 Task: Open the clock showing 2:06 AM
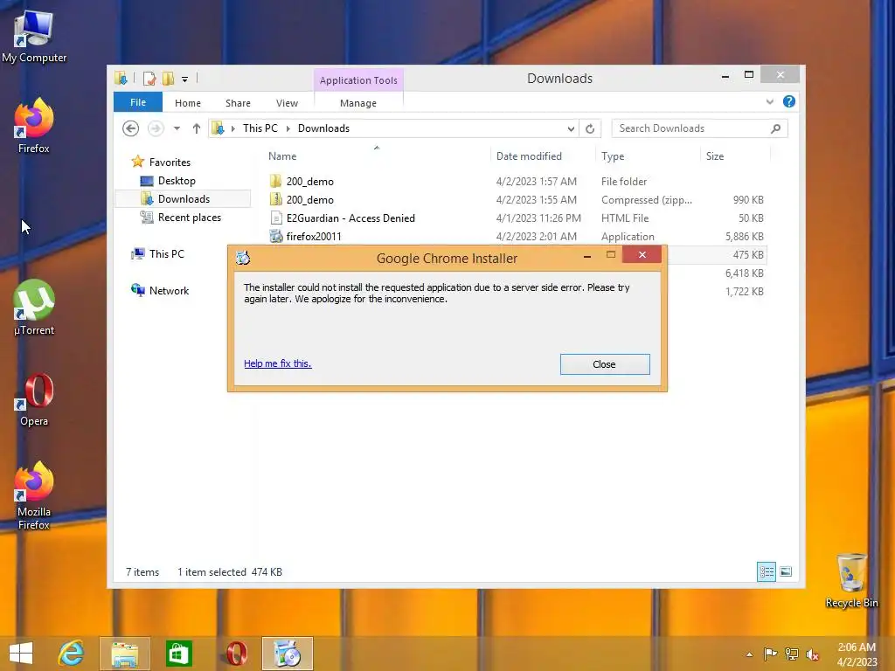(x=857, y=654)
